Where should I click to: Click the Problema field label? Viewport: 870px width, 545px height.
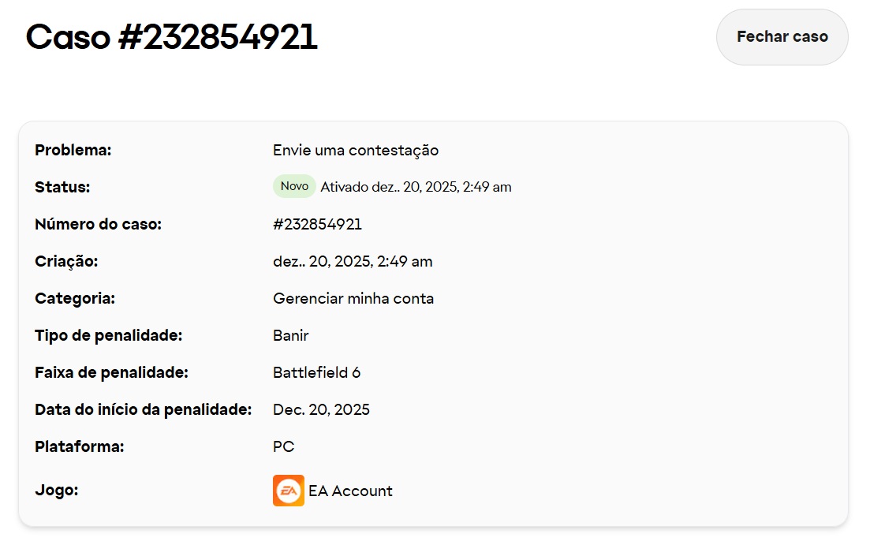coord(73,150)
